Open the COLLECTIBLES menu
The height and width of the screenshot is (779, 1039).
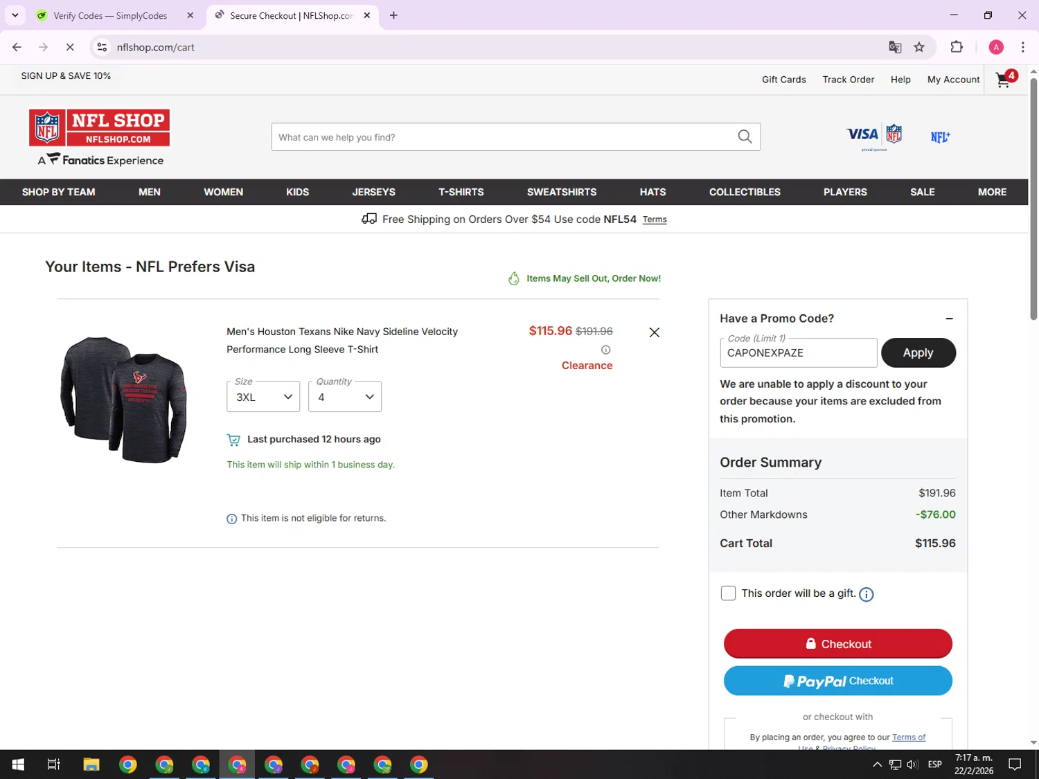point(745,192)
